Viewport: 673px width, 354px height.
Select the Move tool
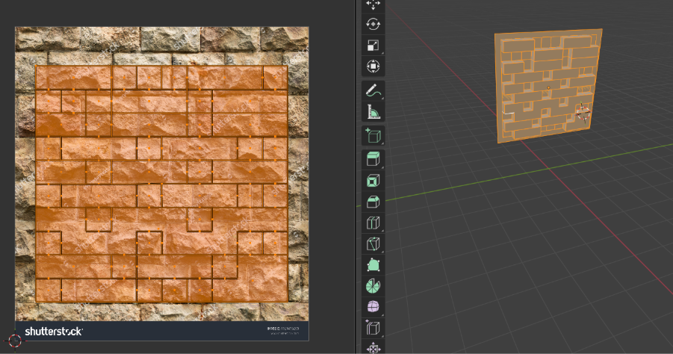tap(372, 4)
